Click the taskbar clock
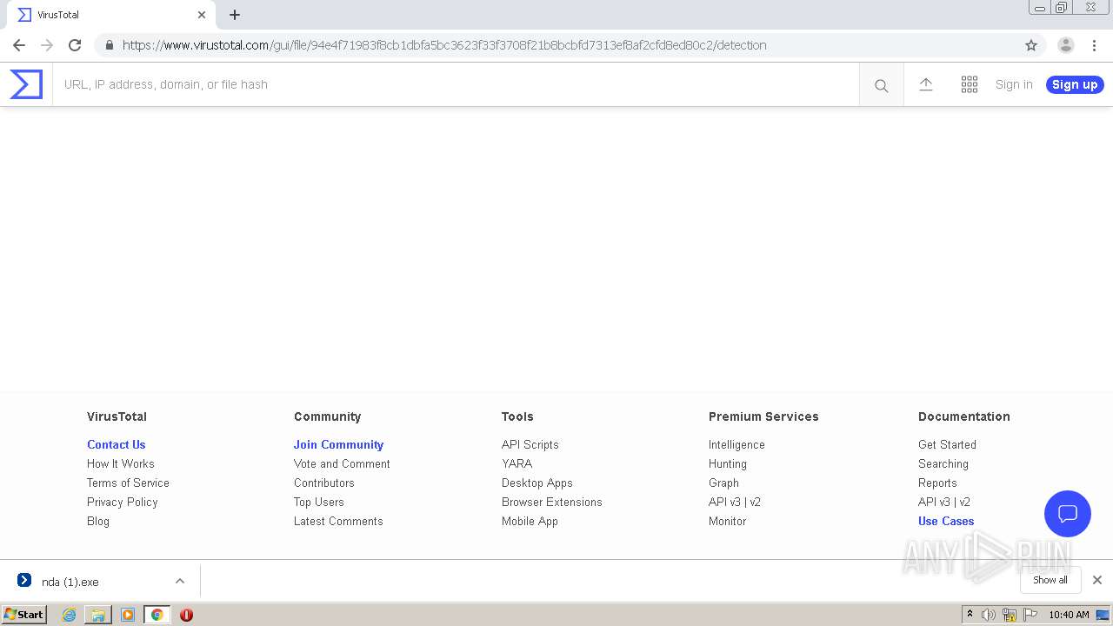 1069,615
